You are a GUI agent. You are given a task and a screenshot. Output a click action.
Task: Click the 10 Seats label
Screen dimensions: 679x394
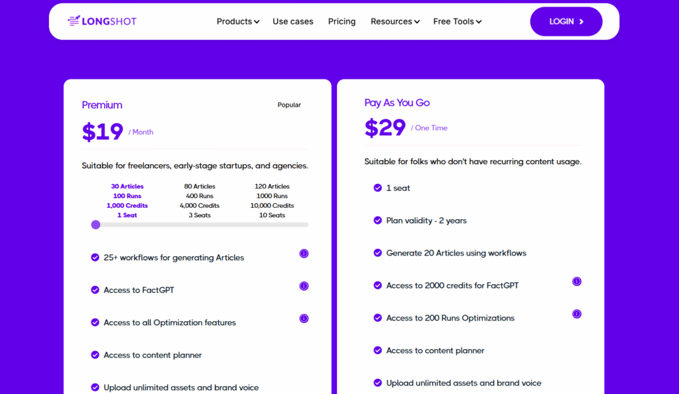click(x=272, y=215)
